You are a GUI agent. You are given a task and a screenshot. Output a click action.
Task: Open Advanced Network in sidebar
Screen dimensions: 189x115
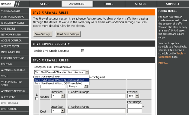click(14, 91)
